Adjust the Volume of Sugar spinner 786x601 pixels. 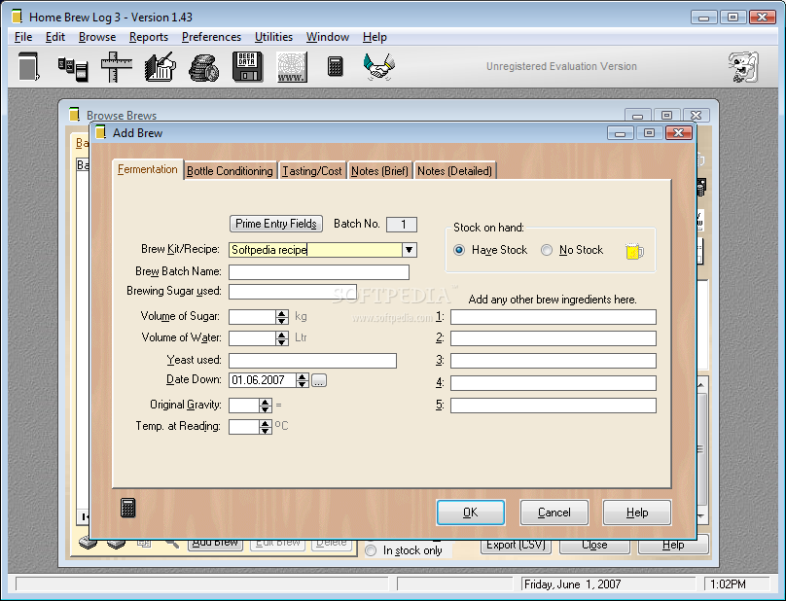(282, 317)
